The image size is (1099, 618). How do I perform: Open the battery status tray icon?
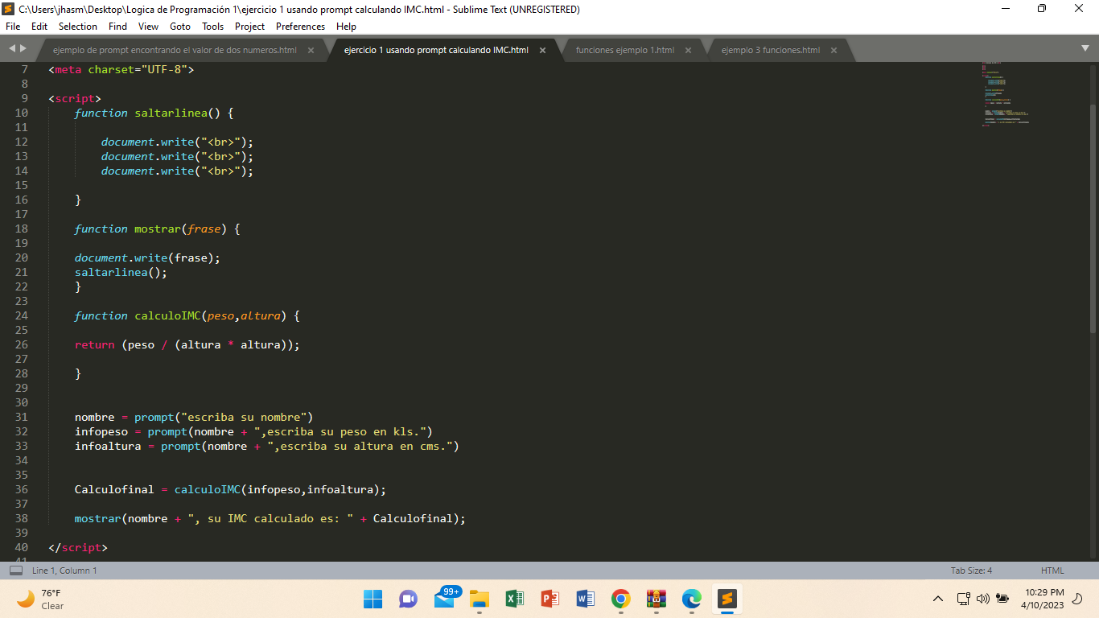pyautogui.click(x=1002, y=599)
